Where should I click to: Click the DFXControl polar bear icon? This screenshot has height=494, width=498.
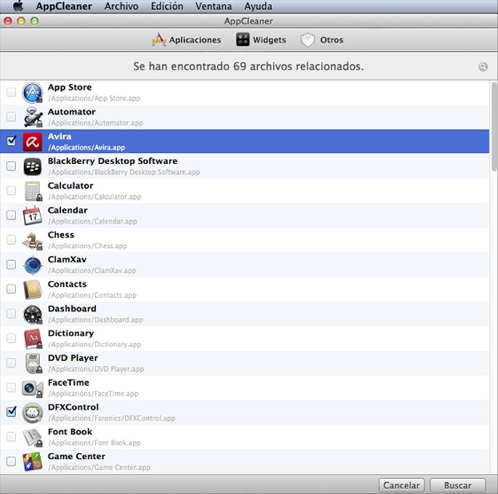pyautogui.click(x=32, y=412)
